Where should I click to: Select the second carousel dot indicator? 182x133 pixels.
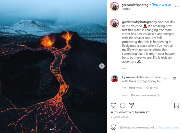(53, 129)
